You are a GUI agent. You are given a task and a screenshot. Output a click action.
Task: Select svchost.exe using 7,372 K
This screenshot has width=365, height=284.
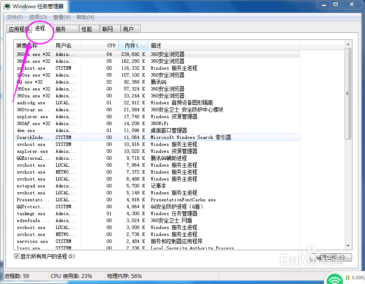[157, 172]
